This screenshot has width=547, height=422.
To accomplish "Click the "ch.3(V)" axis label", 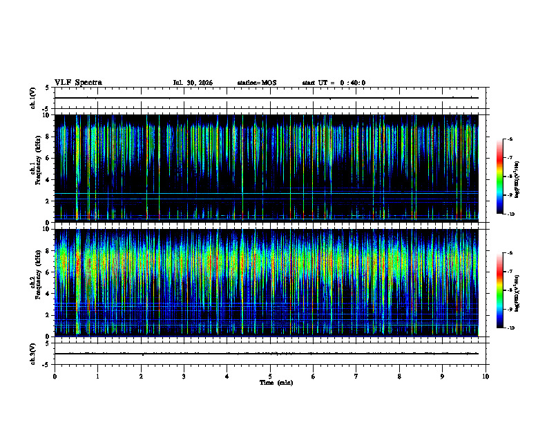I will point(32,354).
